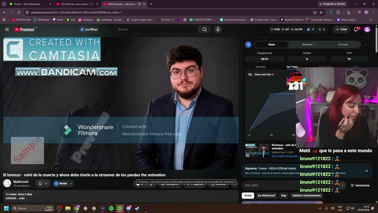Open the vidIQ list icon in header
This screenshot has width=378, height=213.
point(313,29)
